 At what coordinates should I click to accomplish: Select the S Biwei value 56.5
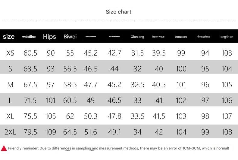click(70, 69)
